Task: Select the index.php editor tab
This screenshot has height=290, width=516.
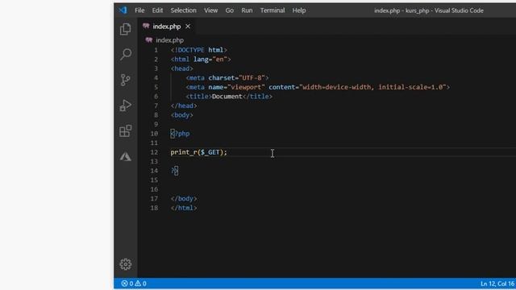Action: point(167,27)
